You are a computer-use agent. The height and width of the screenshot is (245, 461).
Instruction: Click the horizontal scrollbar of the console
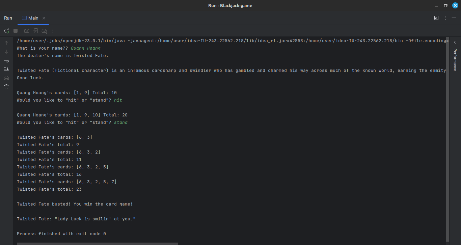click(x=98, y=244)
